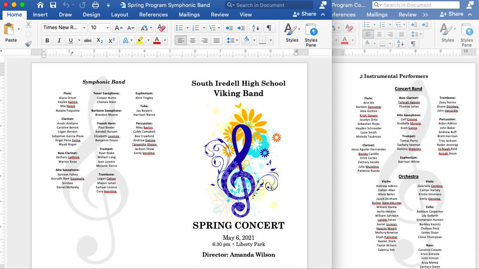Click Share beside the View tab
This screenshot has height=269, width=479.
point(304,14)
